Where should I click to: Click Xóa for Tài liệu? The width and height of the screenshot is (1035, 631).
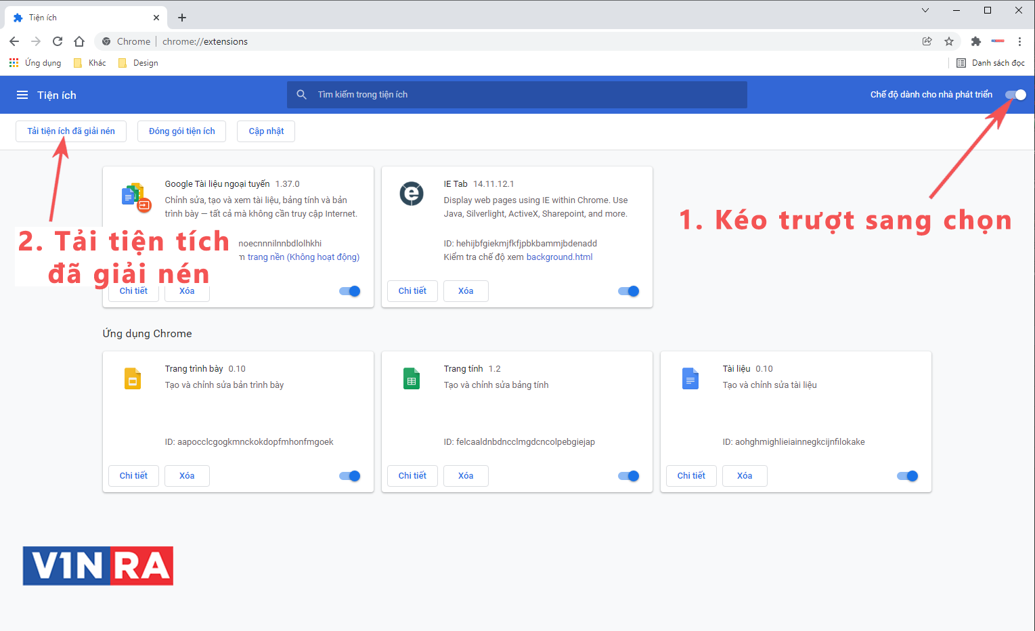(x=745, y=476)
